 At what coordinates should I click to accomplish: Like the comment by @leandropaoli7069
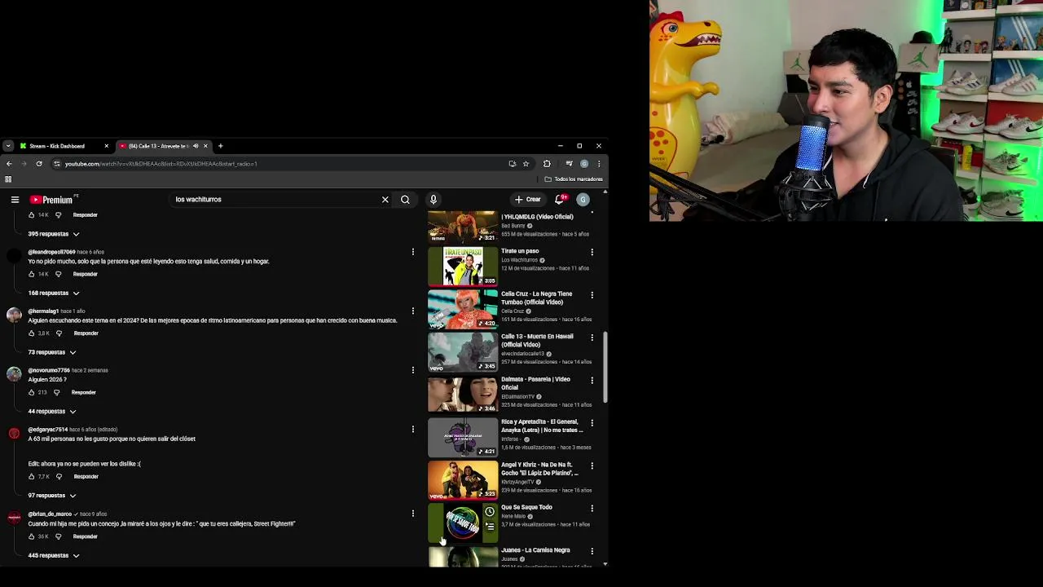pyautogui.click(x=32, y=274)
